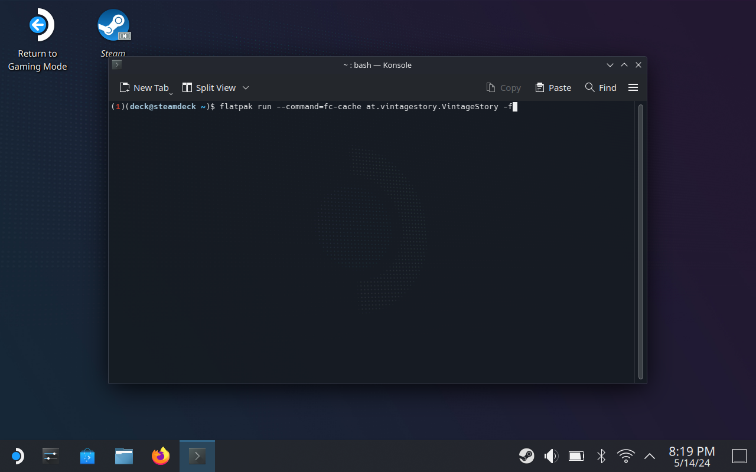Open System Settings from the taskbar
756x472 pixels.
(51, 455)
